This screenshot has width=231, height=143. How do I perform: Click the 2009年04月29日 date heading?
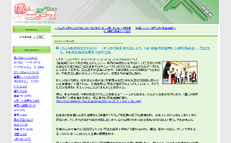[x=64, y=41]
